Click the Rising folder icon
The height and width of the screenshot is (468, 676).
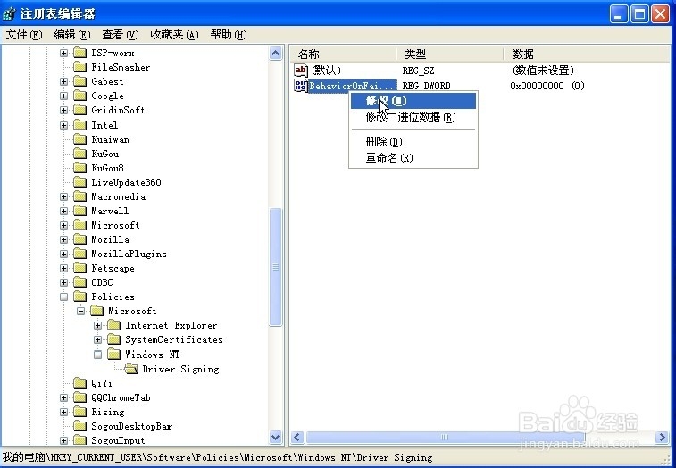pyautogui.click(x=79, y=412)
